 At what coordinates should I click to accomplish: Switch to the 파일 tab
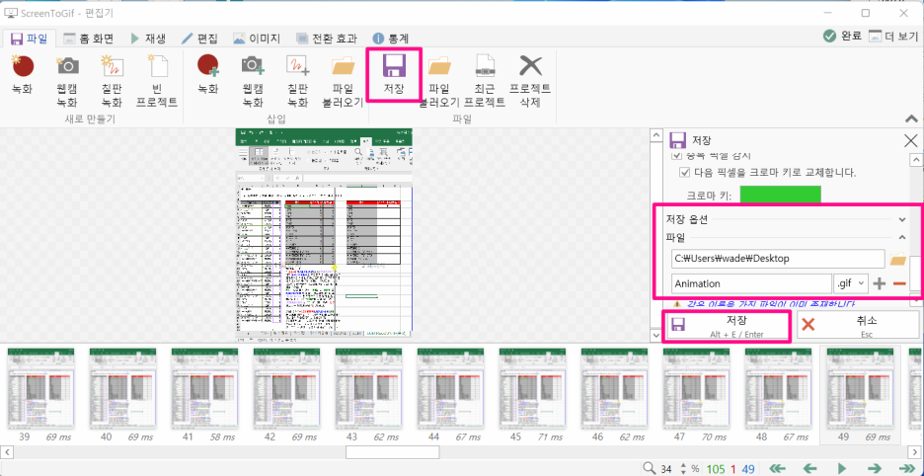pyautogui.click(x=29, y=39)
